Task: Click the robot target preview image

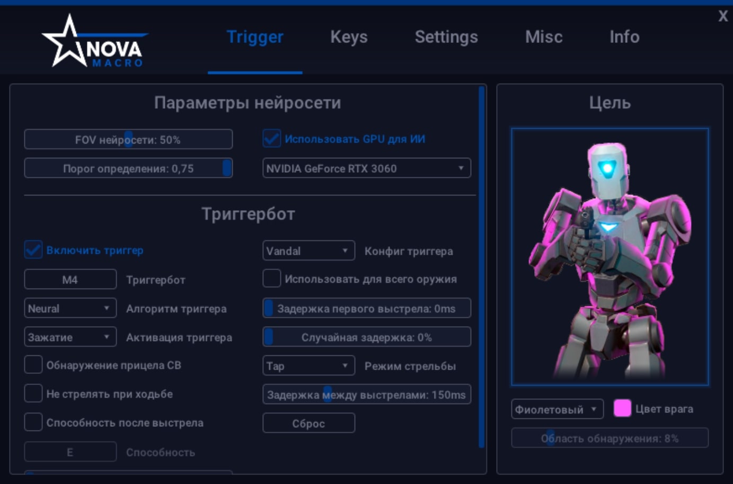Action: click(610, 257)
